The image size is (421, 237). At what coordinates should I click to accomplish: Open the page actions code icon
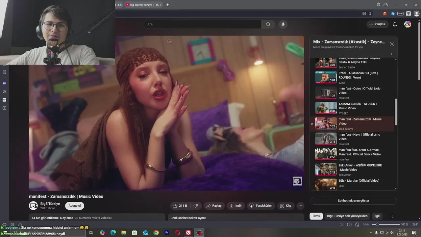pos(357,224)
